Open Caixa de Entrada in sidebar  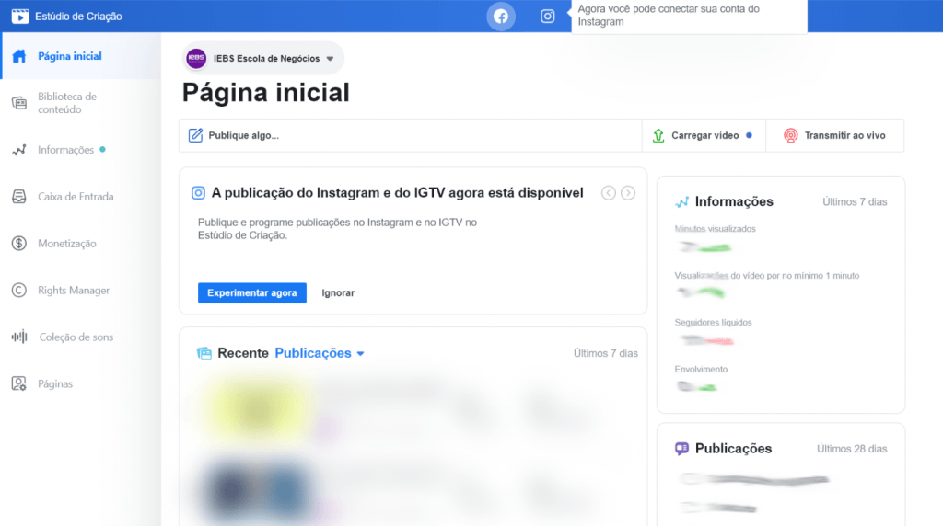[81, 197]
